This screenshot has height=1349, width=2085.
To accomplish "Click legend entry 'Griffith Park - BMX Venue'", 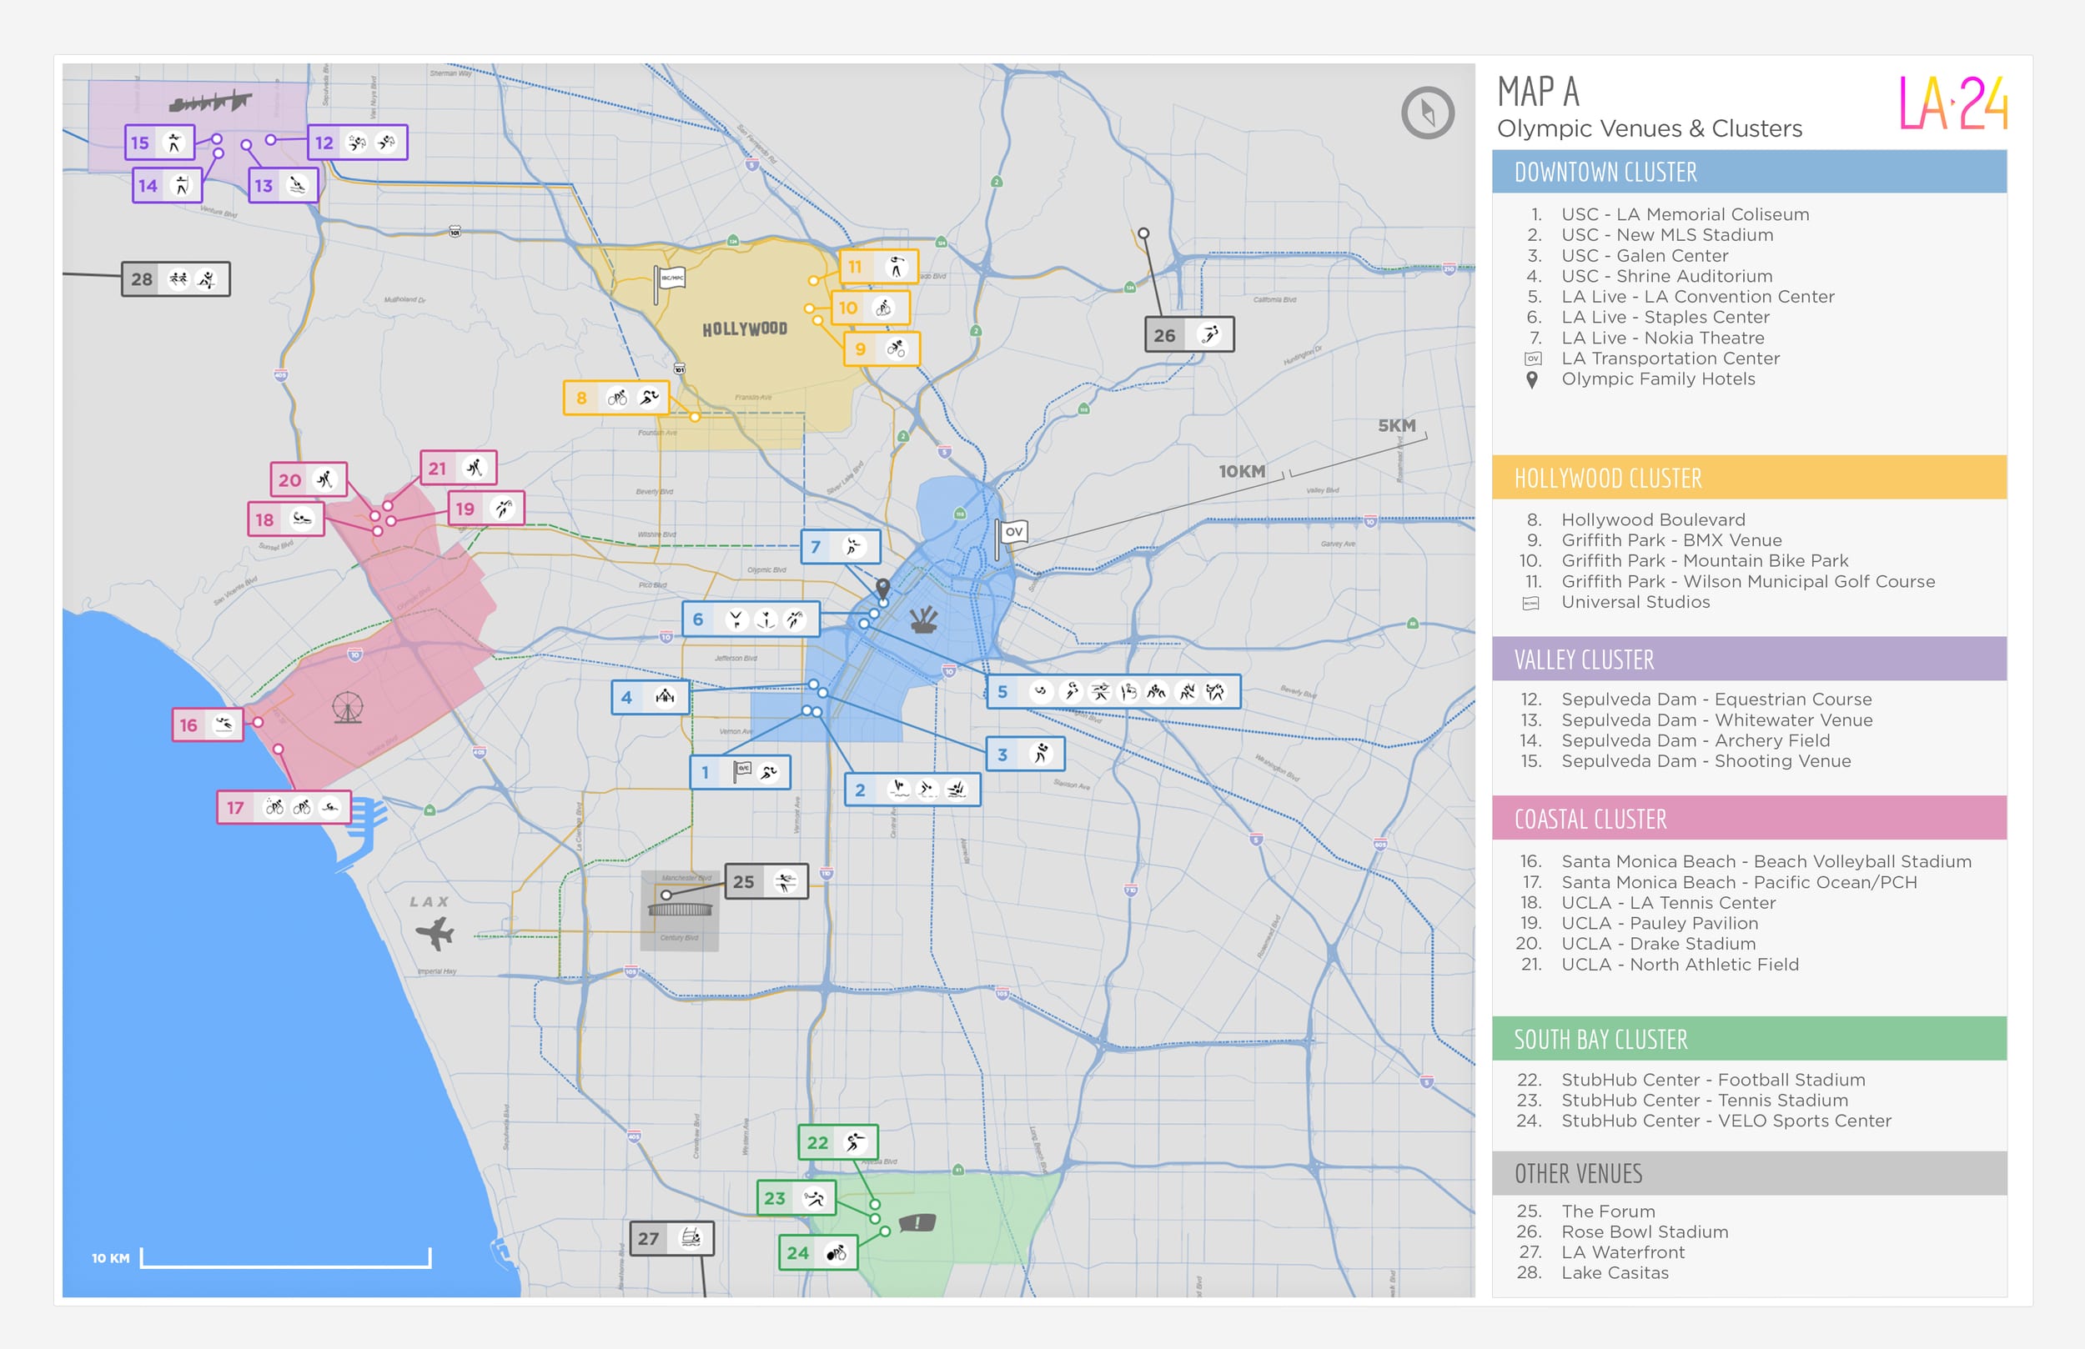I will (1671, 540).
